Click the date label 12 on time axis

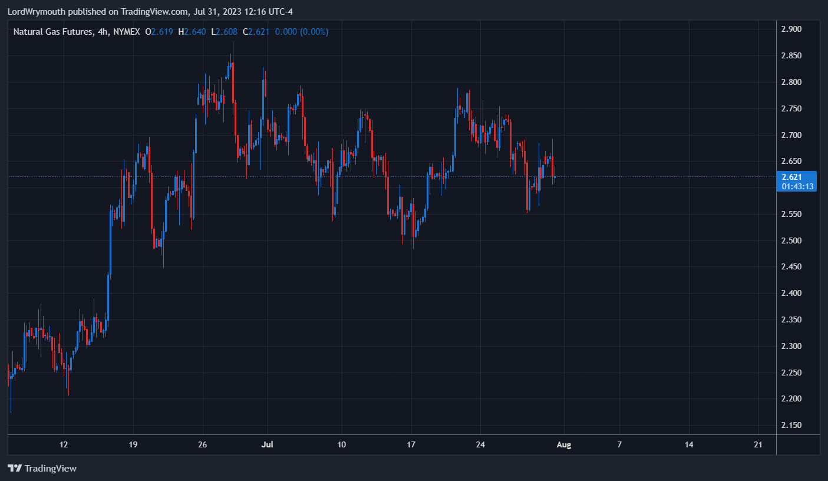coord(64,444)
